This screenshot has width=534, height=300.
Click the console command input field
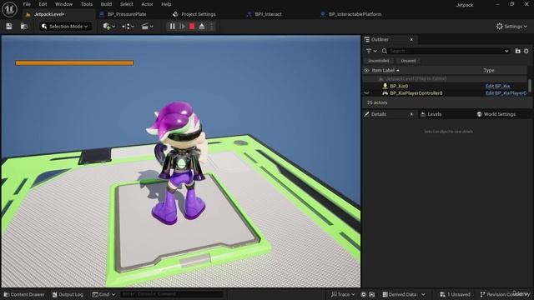[172, 294]
